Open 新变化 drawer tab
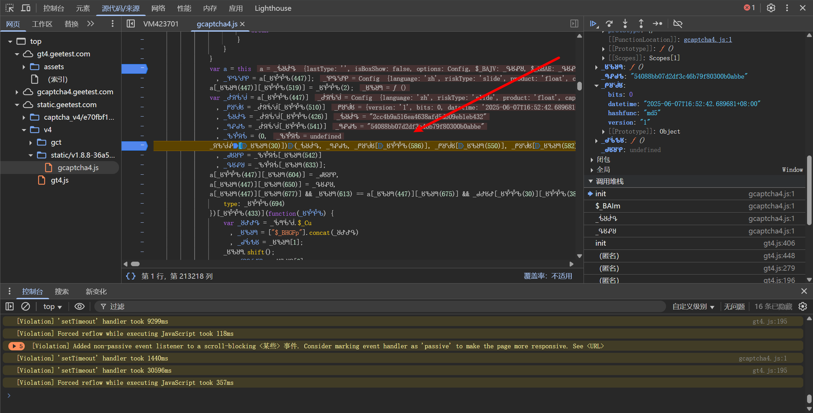 pos(96,291)
